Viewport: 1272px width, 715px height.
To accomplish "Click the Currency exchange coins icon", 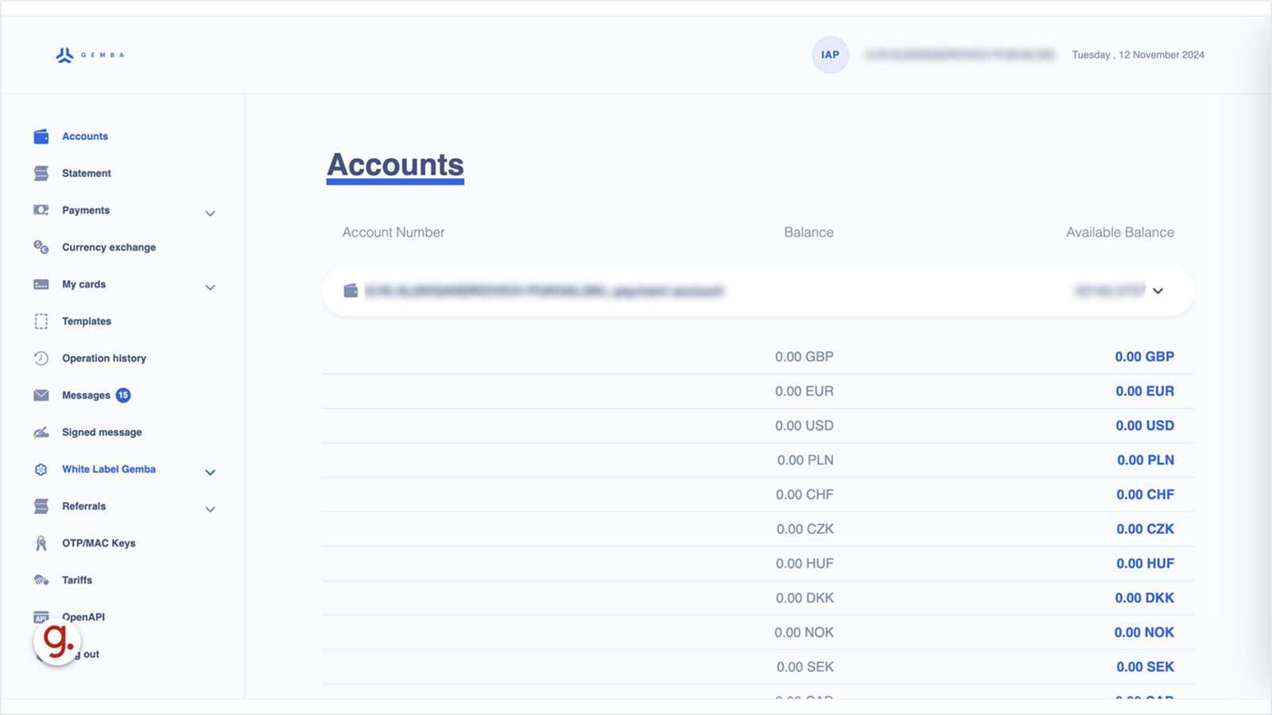I will pos(41,247).
